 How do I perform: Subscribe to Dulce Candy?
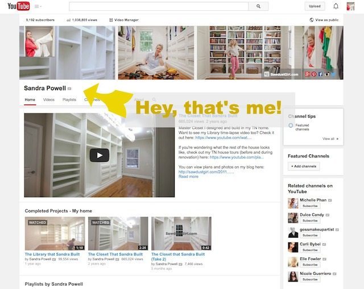pyautogui.click(x=310, y=221)
